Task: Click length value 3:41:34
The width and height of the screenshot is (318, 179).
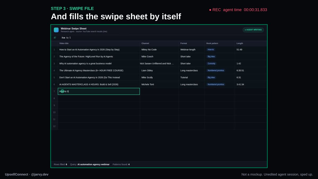Action: pyautogui.click(x=240, y=84)
